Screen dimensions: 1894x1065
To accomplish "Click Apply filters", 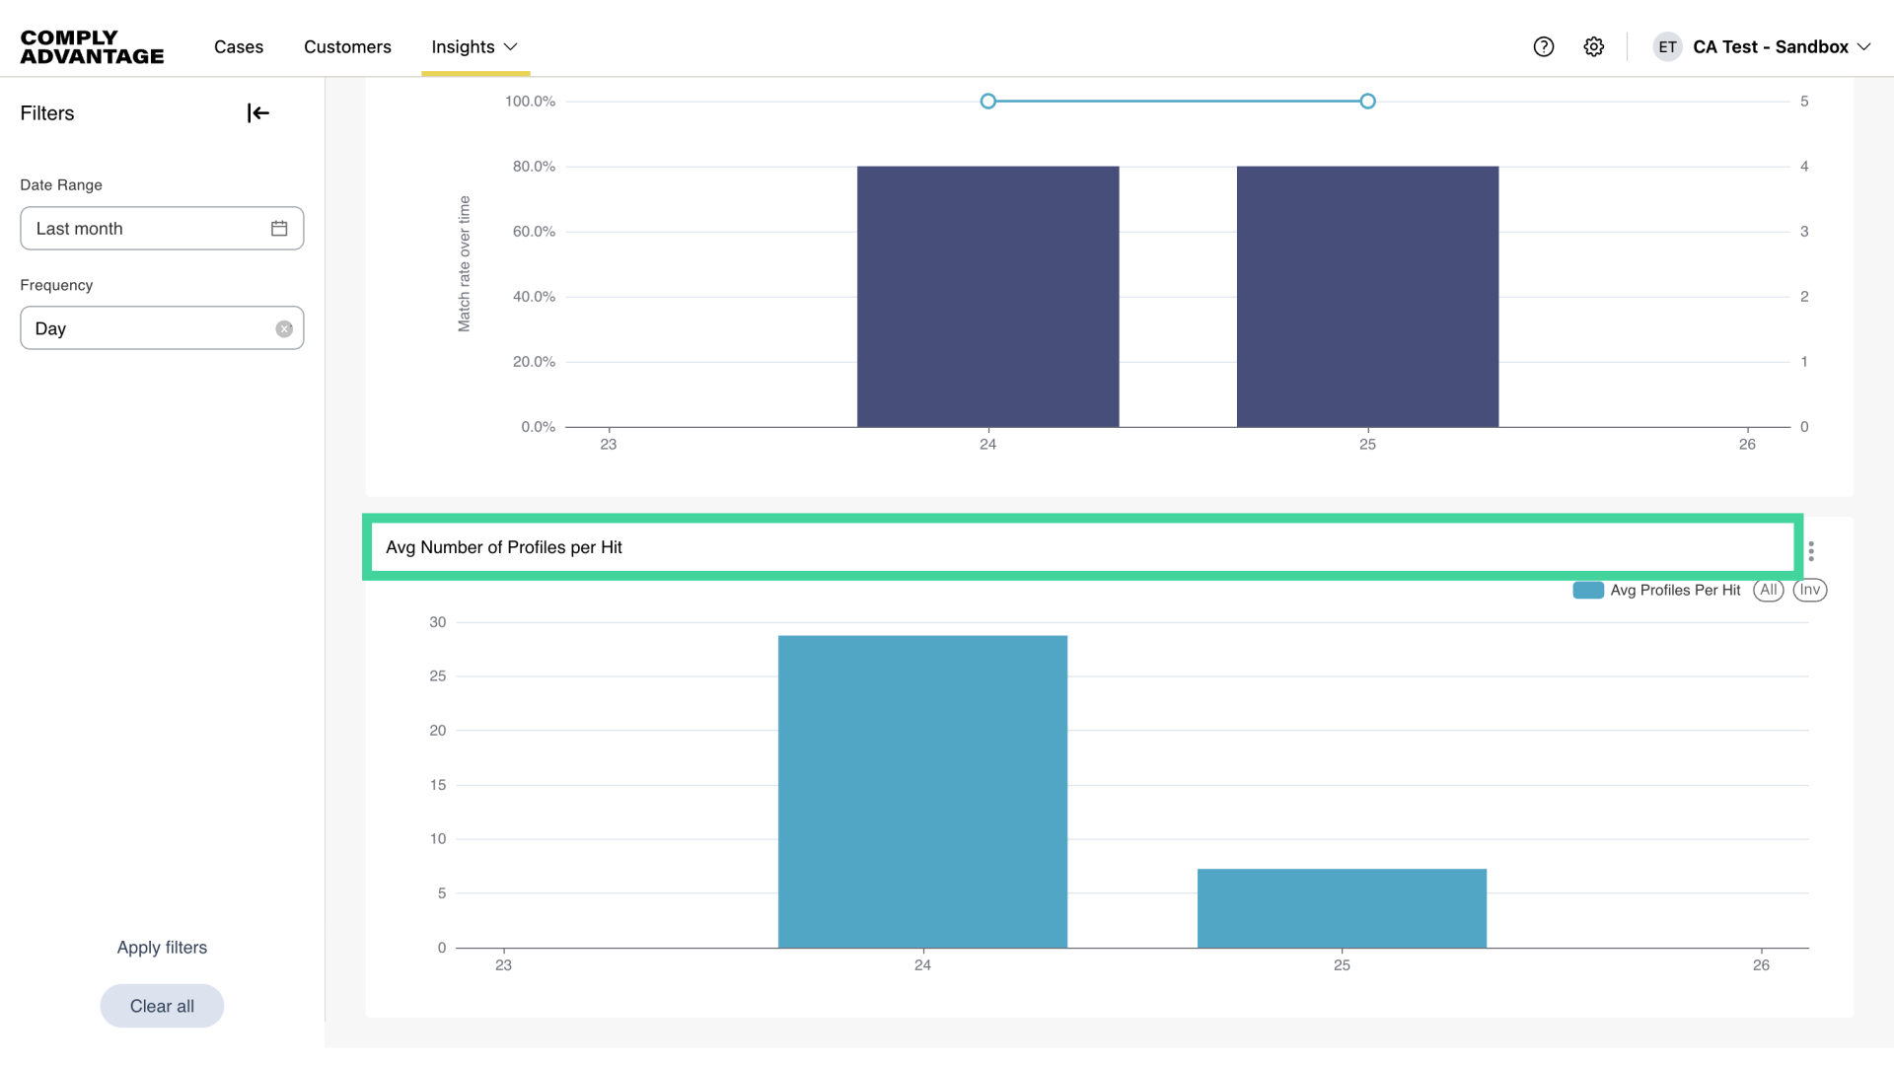I will 162,948.
